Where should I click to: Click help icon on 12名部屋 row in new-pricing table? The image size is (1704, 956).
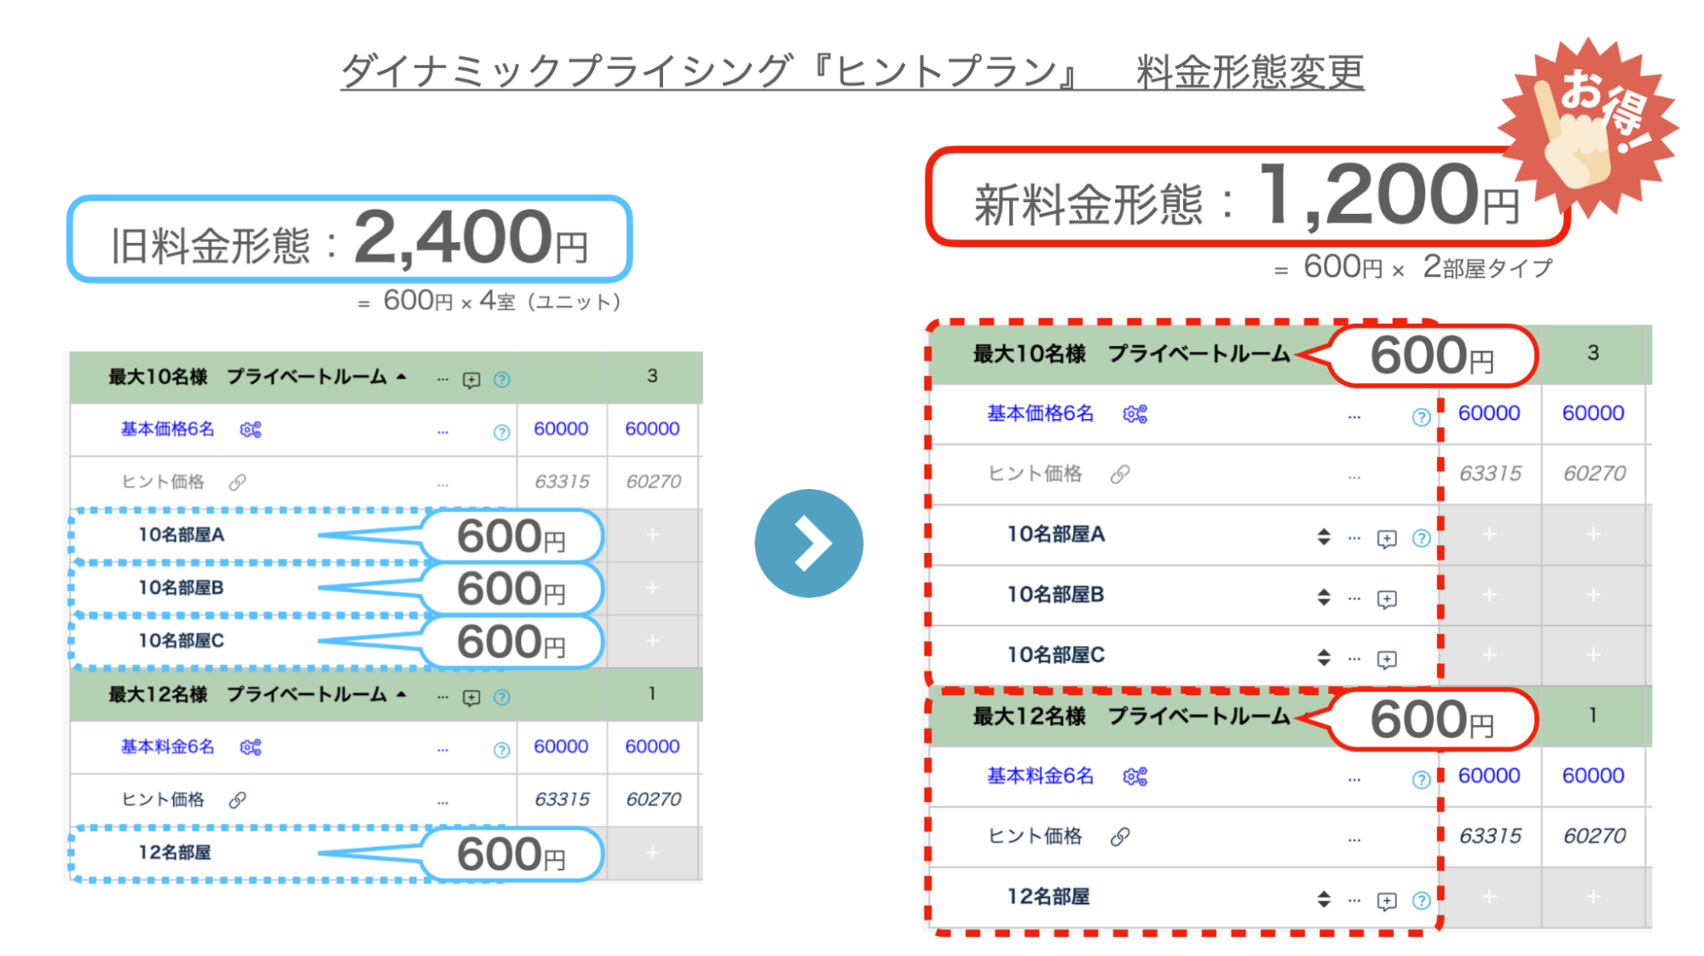pyautogui.click(x=1421, y=900)
